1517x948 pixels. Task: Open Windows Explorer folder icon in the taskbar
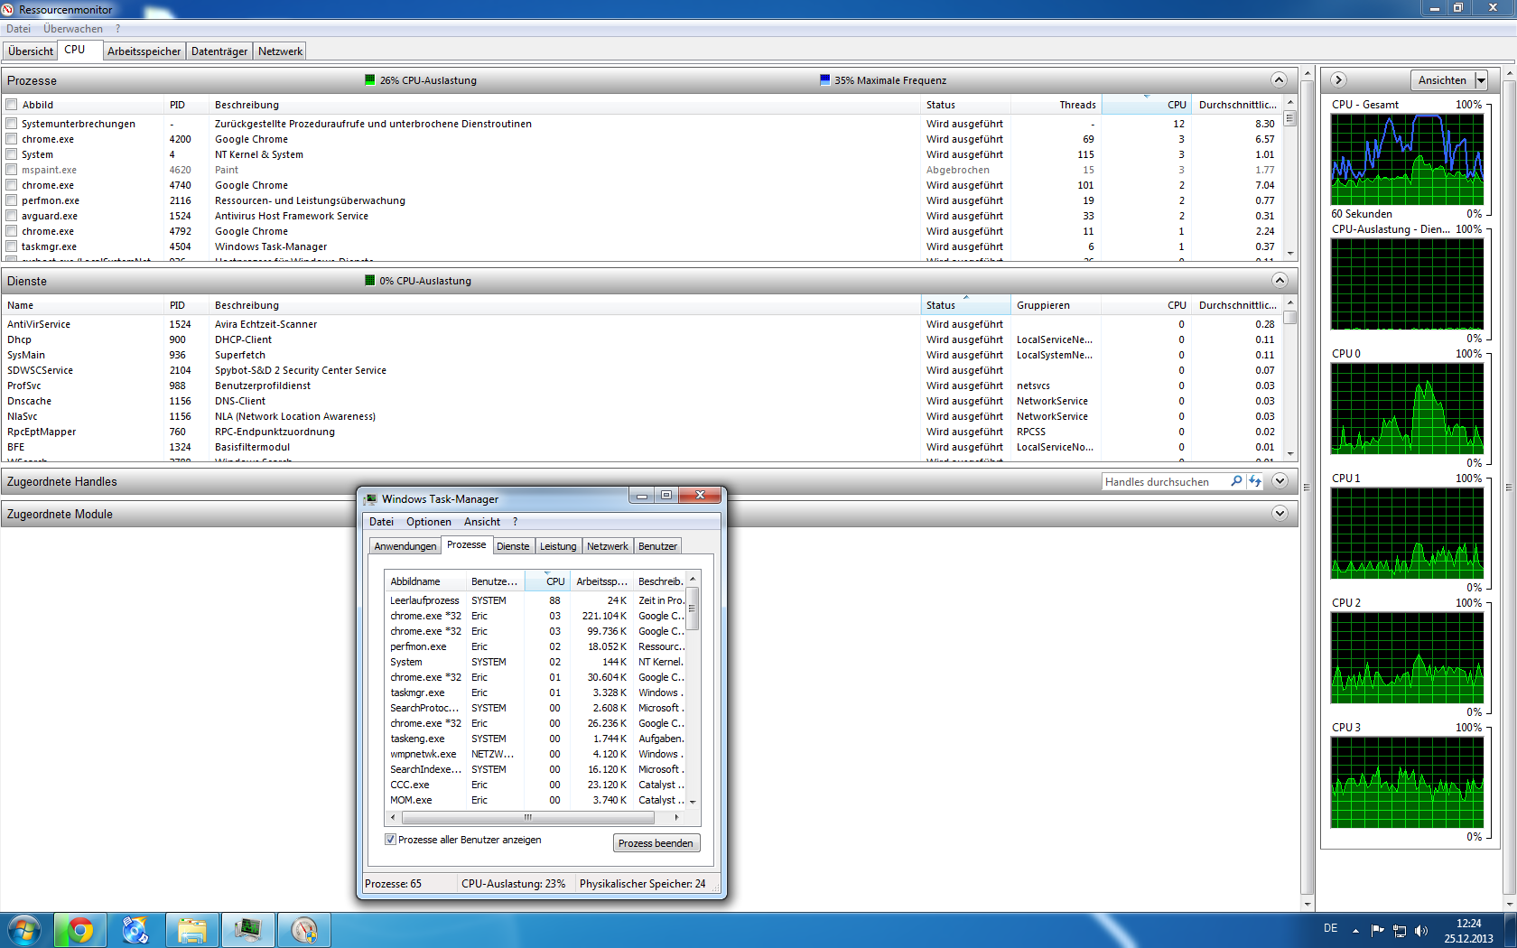[x=191, y=930]
